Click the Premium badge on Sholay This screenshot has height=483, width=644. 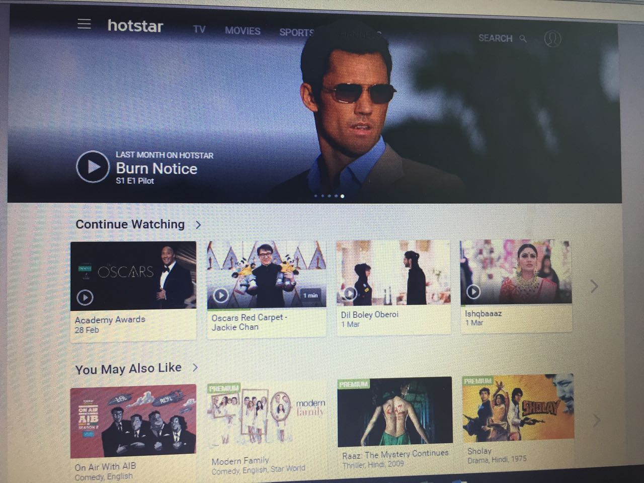477,381
